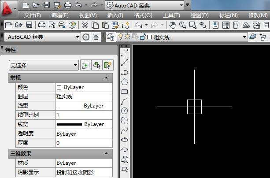Toggle PICKADD button in Properties panel
270x178 pixels.
85,65
